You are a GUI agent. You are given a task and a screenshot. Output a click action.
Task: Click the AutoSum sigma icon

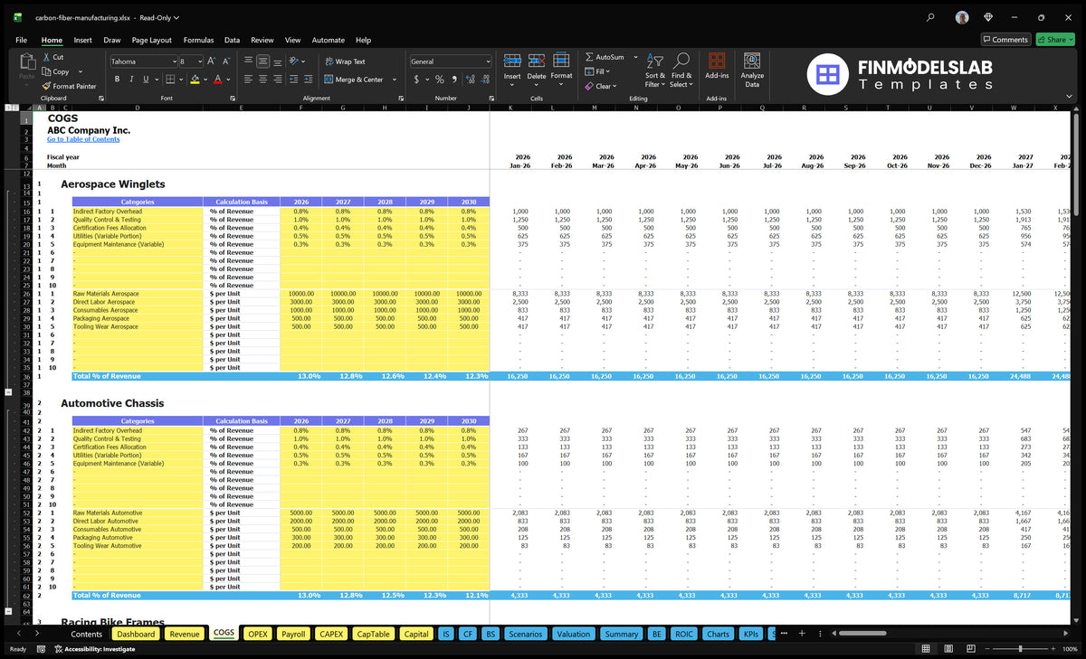[x=589, y=57]
